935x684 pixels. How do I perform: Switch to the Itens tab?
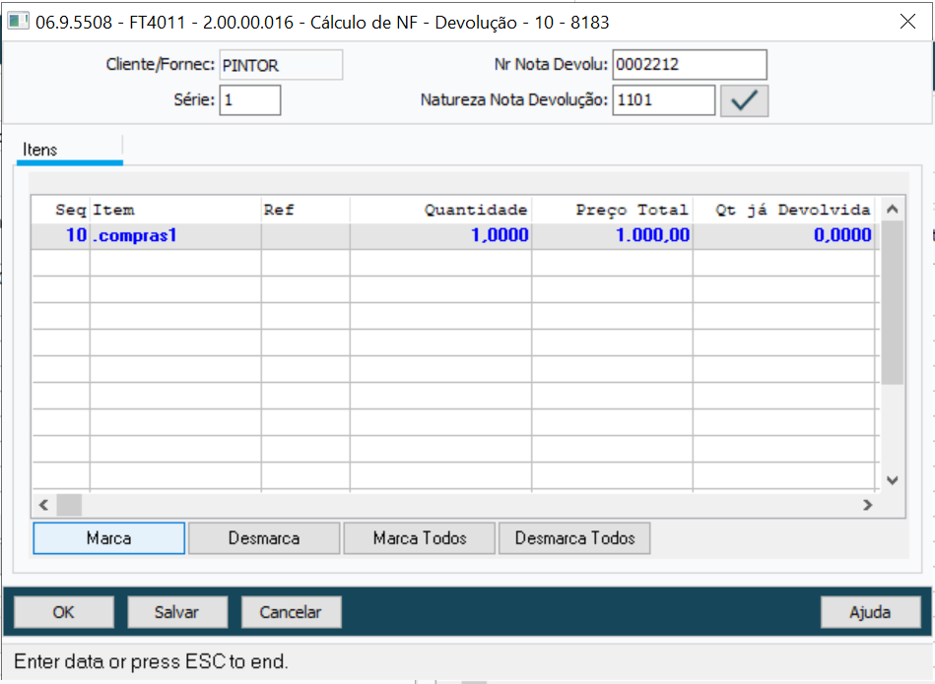coord(69,150)
